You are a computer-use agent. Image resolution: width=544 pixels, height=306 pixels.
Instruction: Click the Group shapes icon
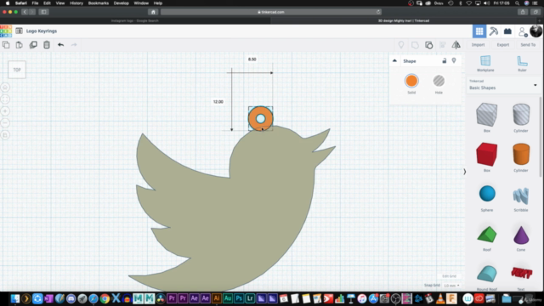[415, 45]
